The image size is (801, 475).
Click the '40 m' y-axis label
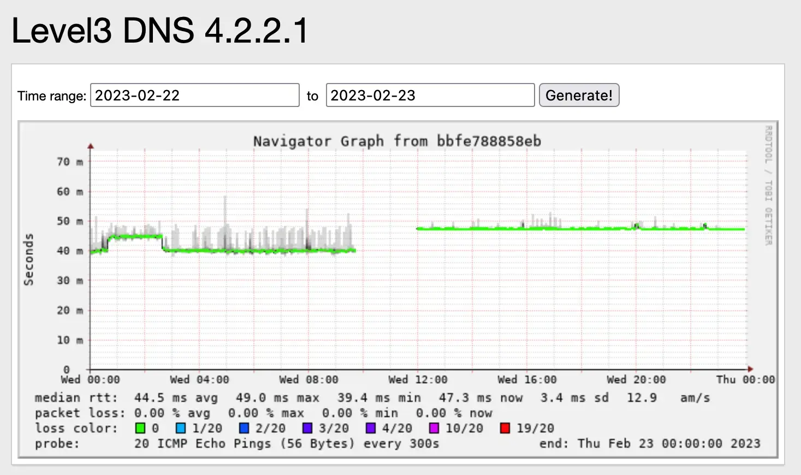70,251
